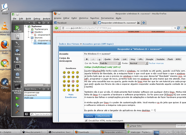186x135 pixels.
Task: Split the Open Documents pane
Action: 44,89
